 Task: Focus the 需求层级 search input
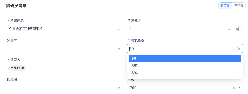pyautogui.click(x=185, y=49)
